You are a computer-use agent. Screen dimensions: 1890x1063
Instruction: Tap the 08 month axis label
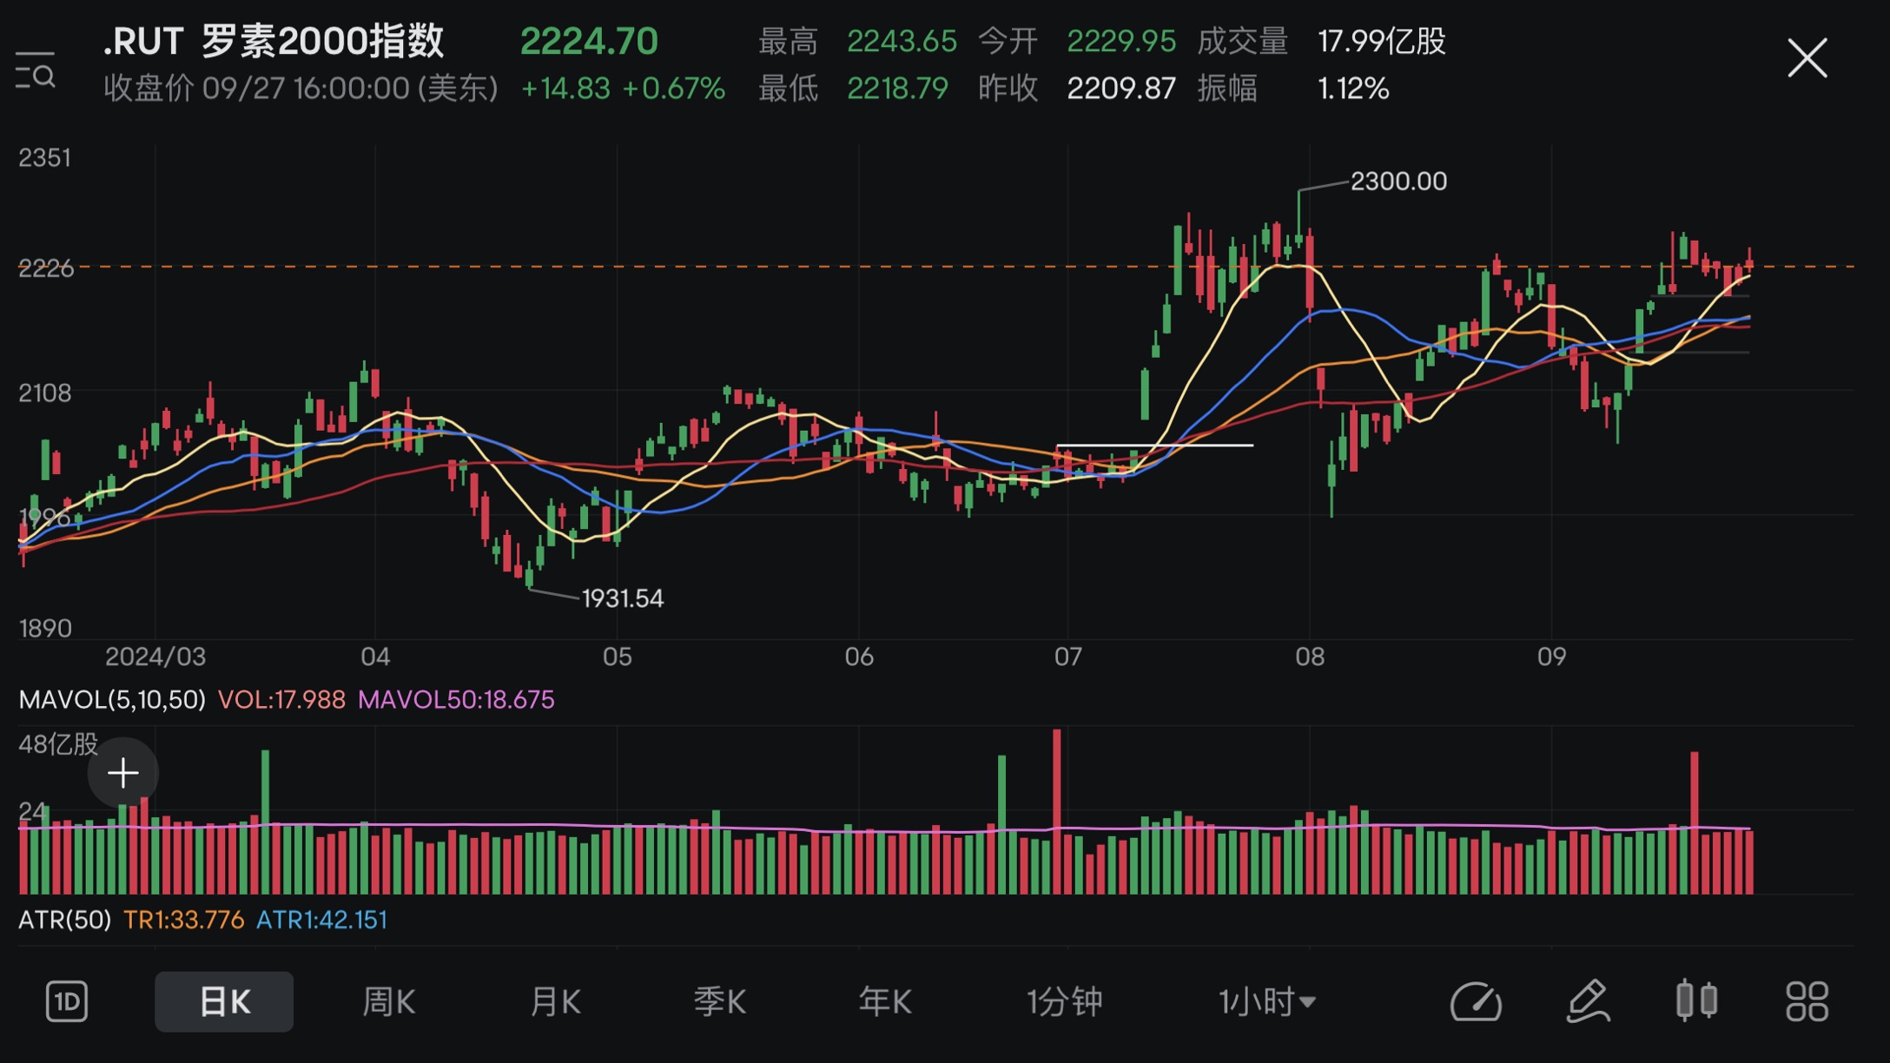(x=1310, y=657)
